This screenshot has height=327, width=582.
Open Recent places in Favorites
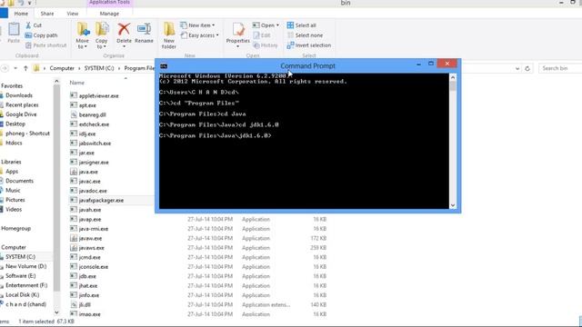(x=22, y=105)
